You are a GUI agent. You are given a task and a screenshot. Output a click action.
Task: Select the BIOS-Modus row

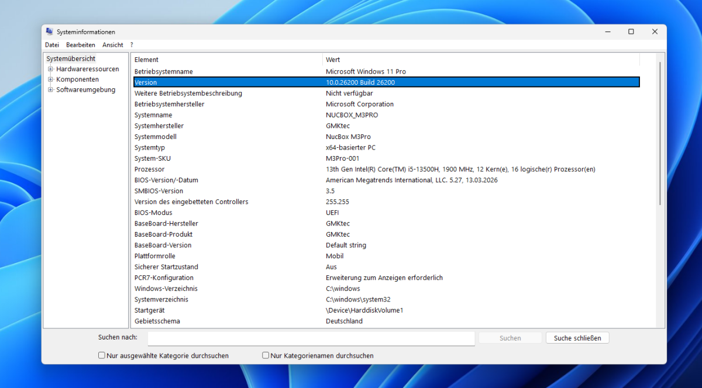tap(386, 213)
